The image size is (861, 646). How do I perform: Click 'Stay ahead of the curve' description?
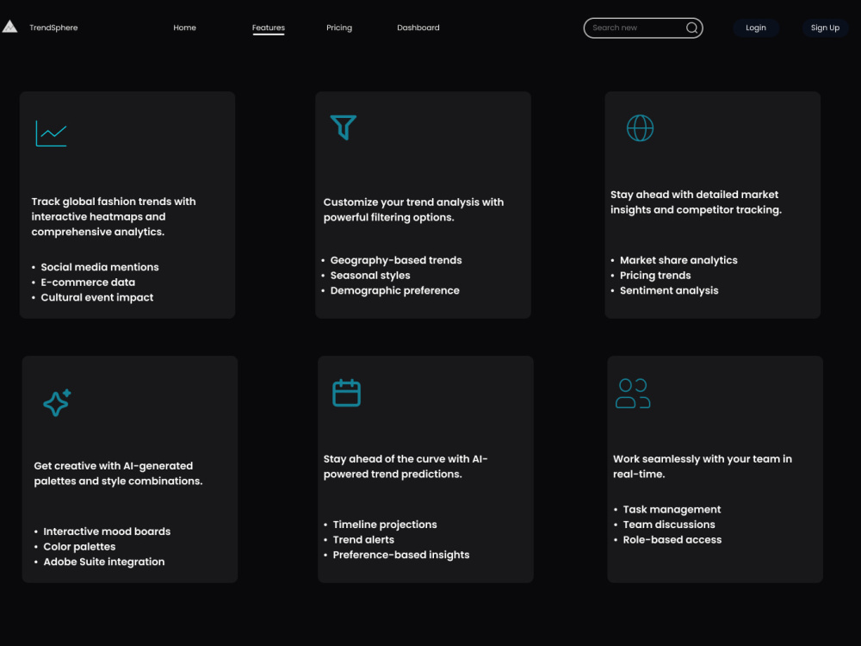click(406, 466)
